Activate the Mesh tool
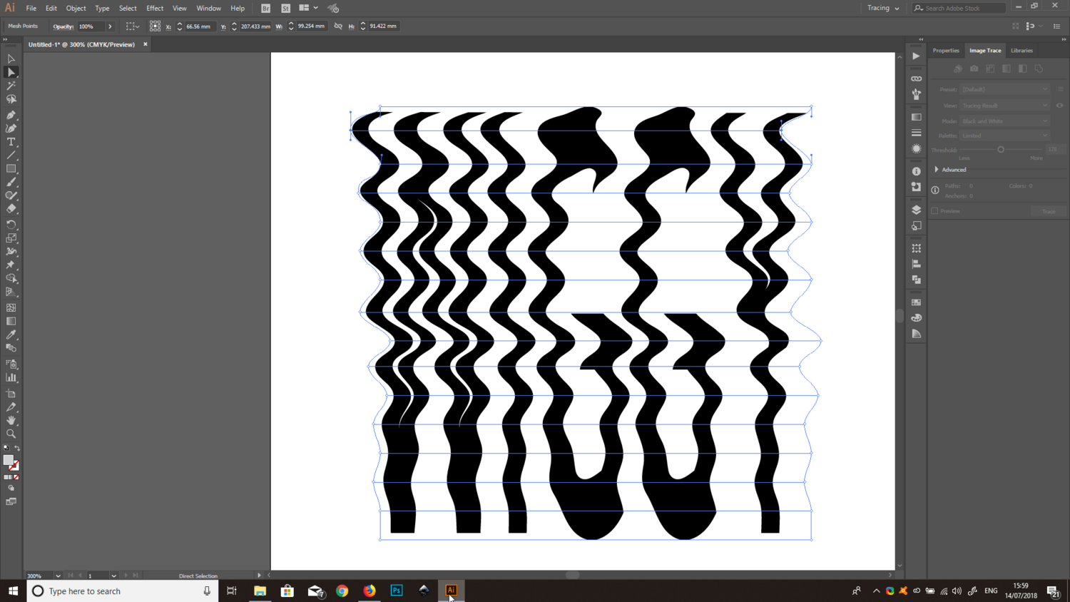 (x=11, y=307)
